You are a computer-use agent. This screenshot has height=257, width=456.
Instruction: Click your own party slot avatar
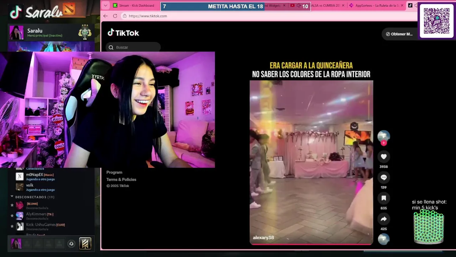[x=16, y=243]
